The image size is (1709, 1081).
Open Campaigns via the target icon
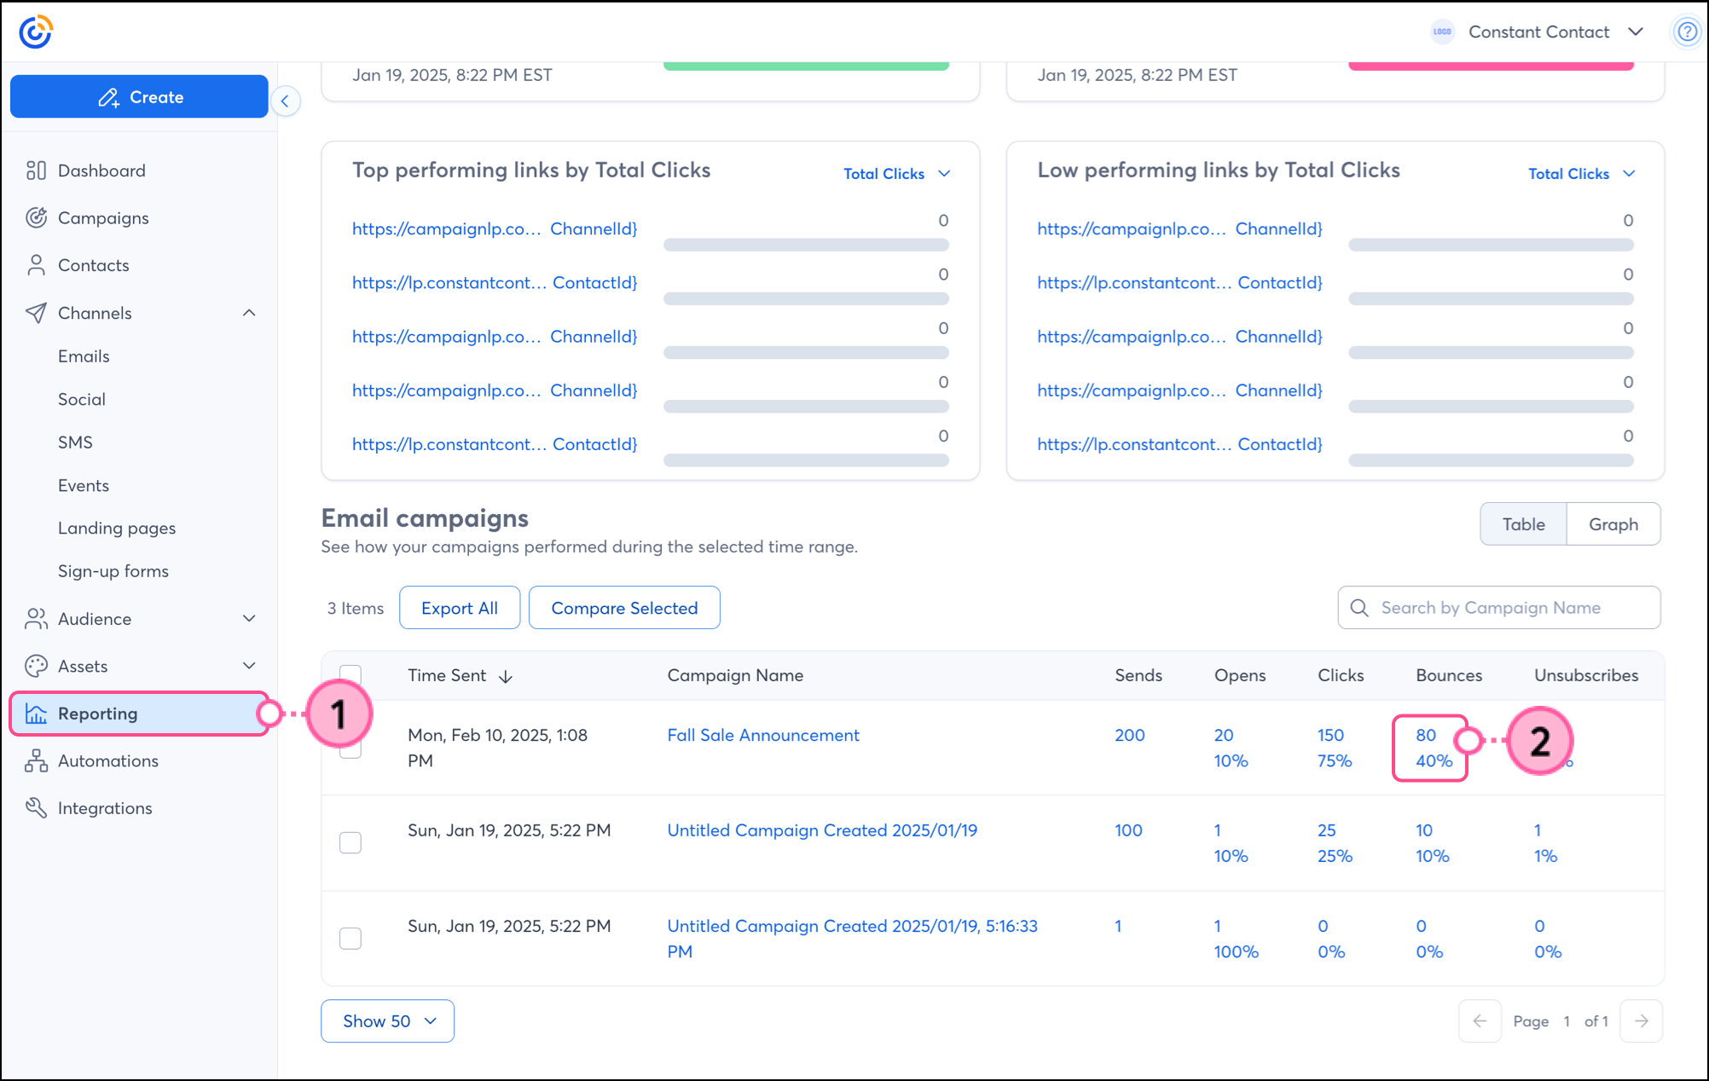coord(36,217)
